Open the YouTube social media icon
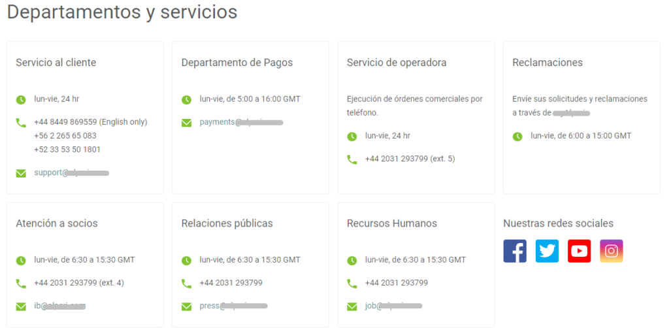The image size is (669, 328). point(579,251)
